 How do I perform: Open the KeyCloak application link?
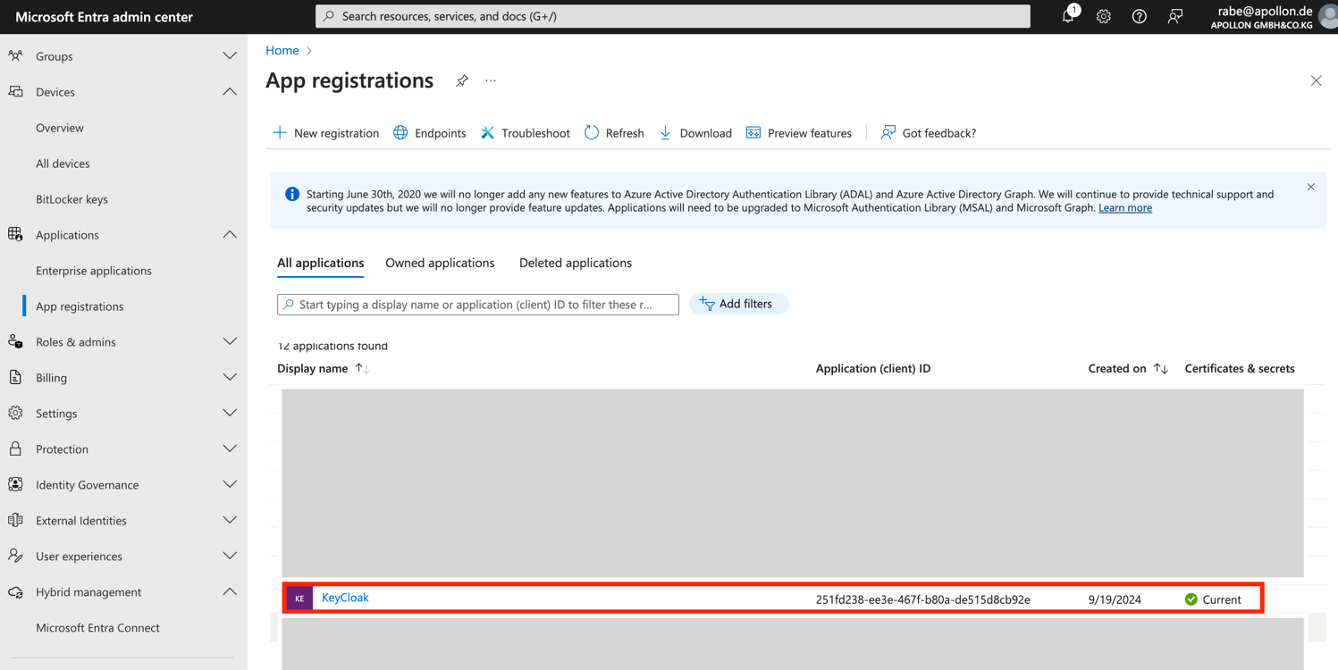point(345,598)
